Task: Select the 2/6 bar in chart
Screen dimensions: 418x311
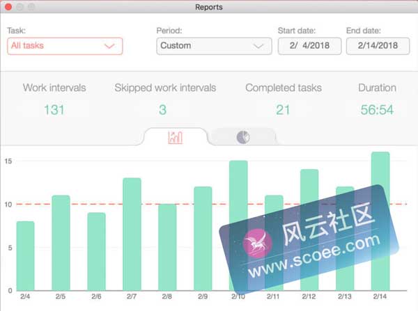Action: tap(96, 251)
